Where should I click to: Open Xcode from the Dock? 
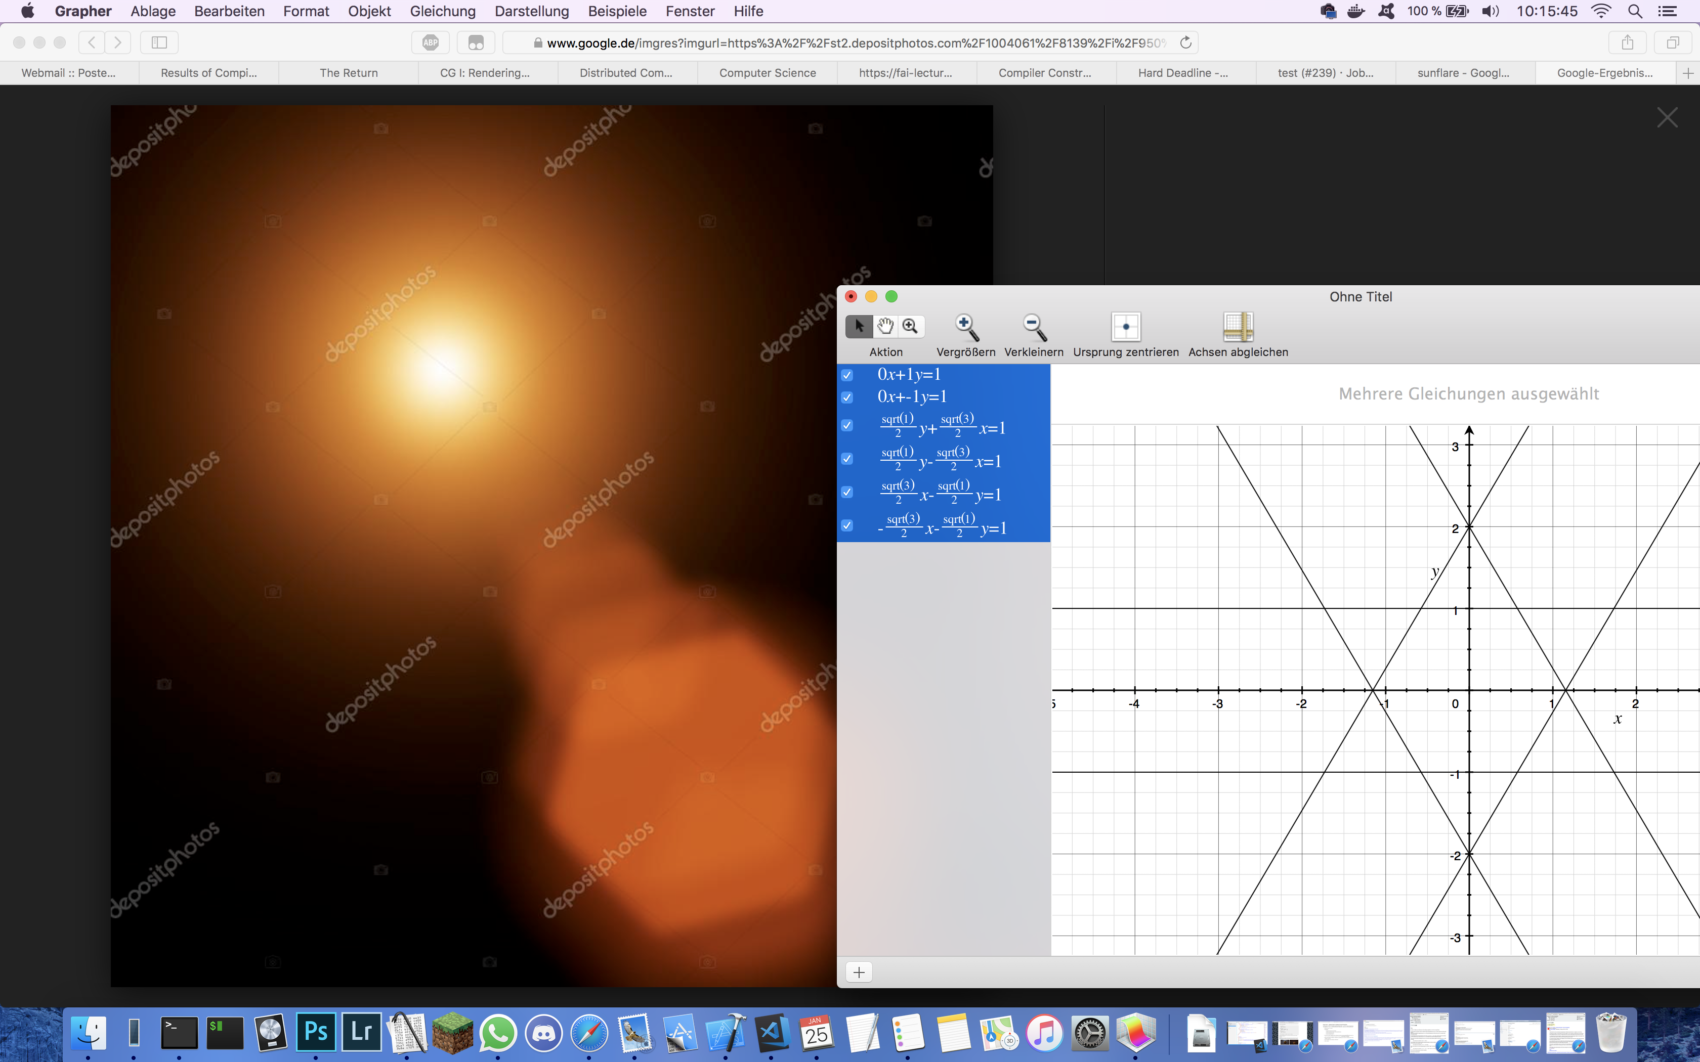[726, 1033]
